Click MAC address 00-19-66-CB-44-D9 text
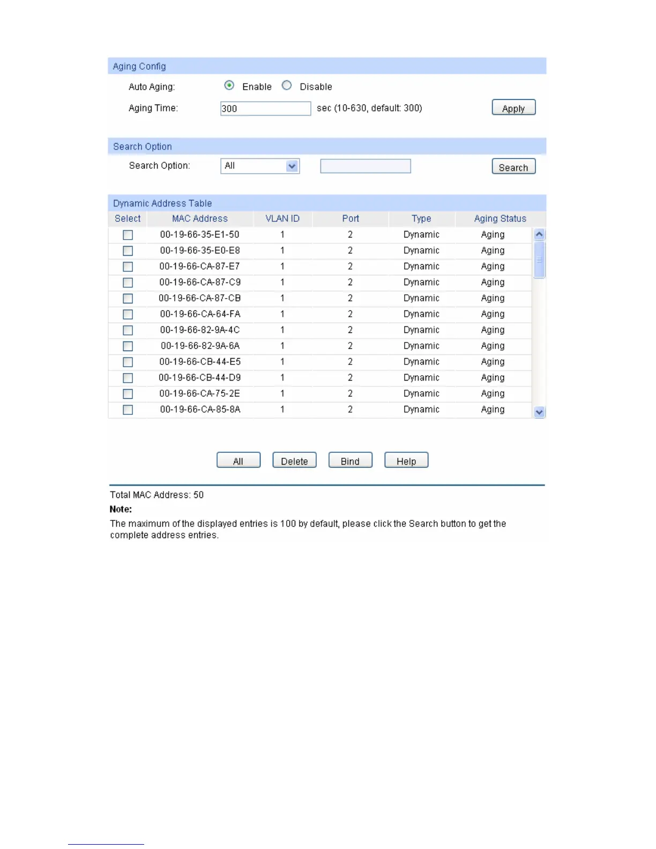This screenshot has width=656, height=849. click(x=200, y=377)
